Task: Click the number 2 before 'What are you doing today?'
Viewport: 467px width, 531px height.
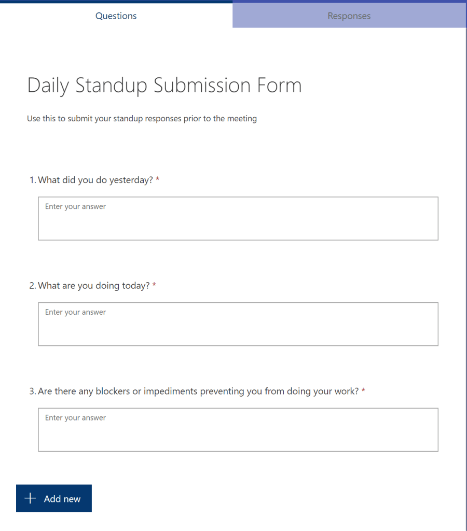Action: click(32, 286)
